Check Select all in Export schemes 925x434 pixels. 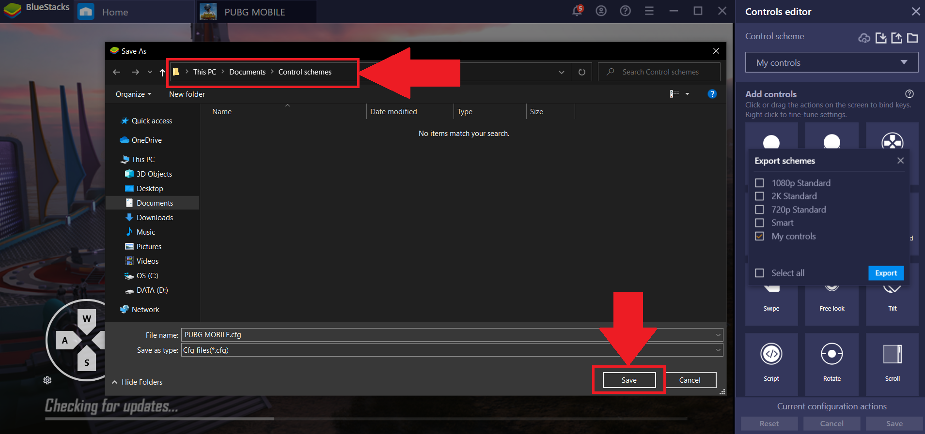(x=759, y=273)
